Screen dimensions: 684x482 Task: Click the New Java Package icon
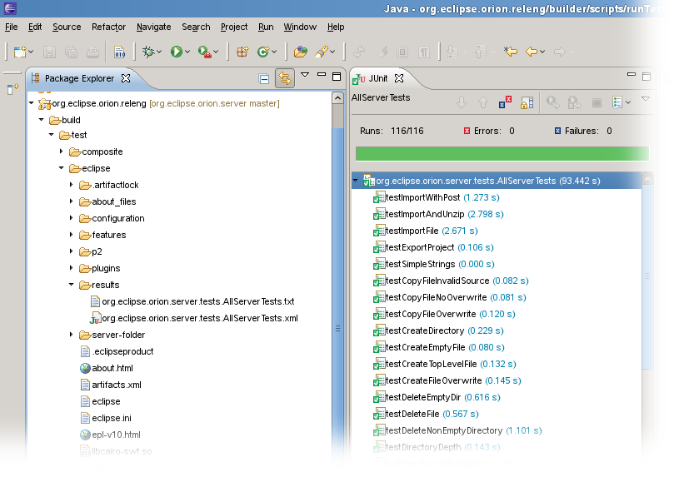[x=242, y=52]
